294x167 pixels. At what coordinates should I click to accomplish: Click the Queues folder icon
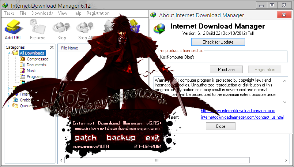click(x=16, y=106)
